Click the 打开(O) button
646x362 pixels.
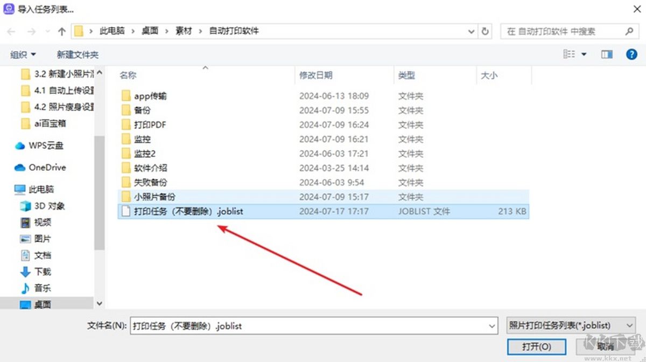pyautogui.click(x=536, y=346)
